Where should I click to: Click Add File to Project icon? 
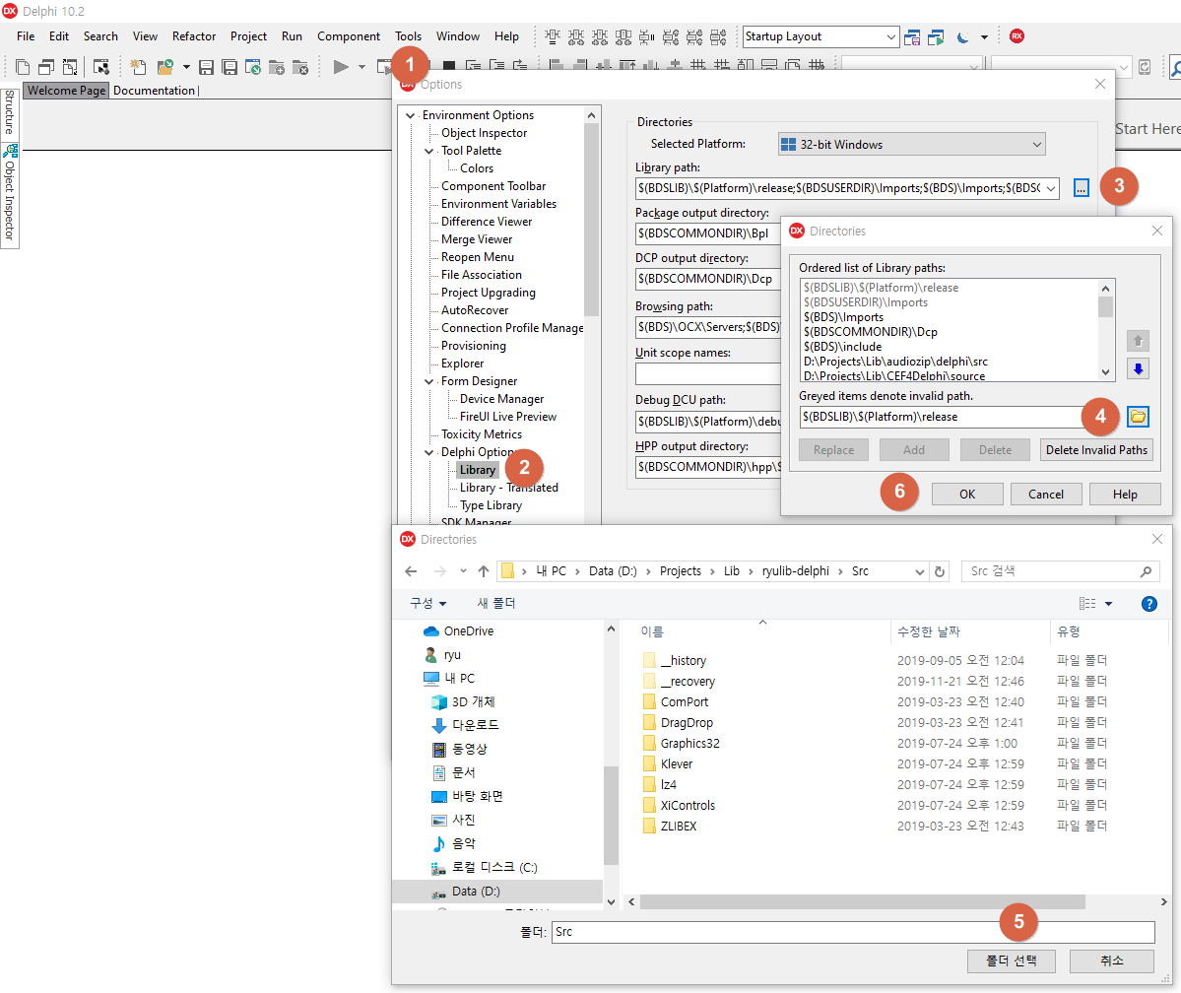(277, 67)
